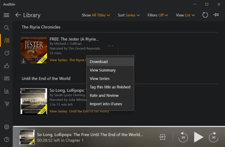Open the news feed icon in sidebar
Image resolution: width=225 pixels, height=147 pixels.
[x=7, y=78]
